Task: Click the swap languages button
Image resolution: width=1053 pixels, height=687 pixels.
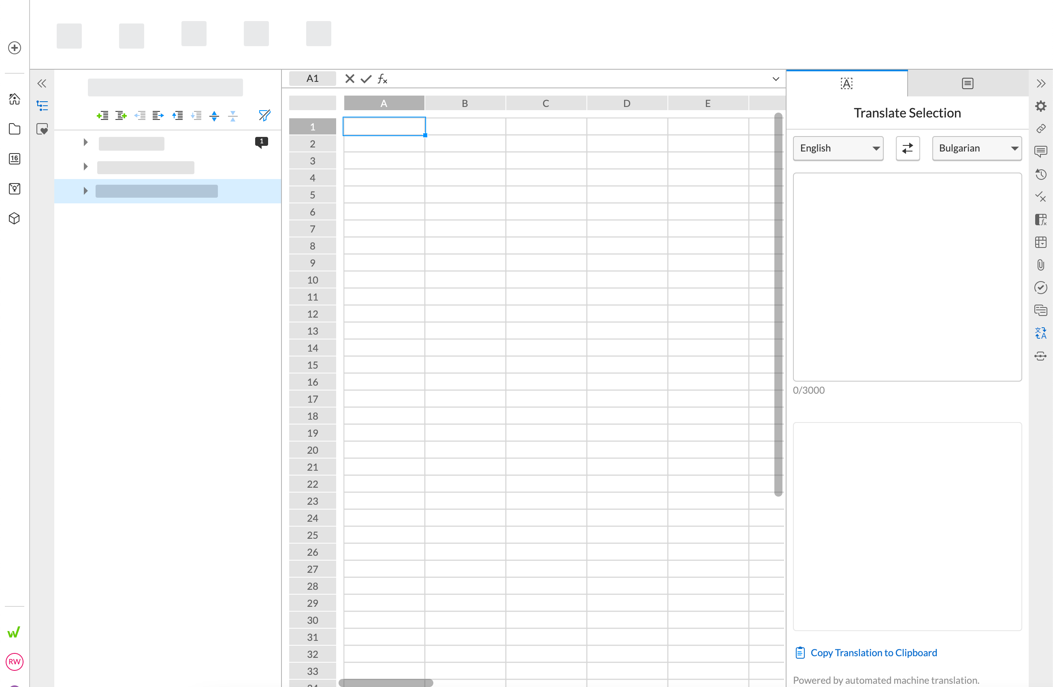Action: coord(908,148)
